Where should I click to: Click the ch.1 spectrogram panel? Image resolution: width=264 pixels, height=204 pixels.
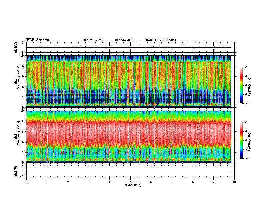pos(129,81)
